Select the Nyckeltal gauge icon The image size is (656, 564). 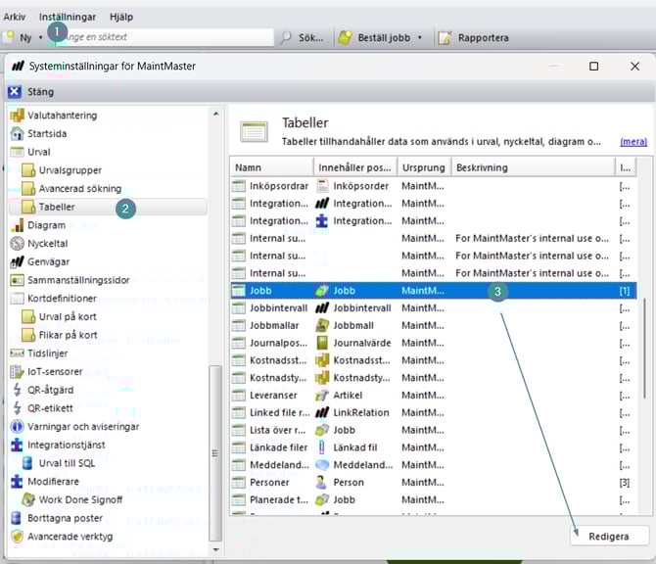pyautogui.click(x=17, y=243)
